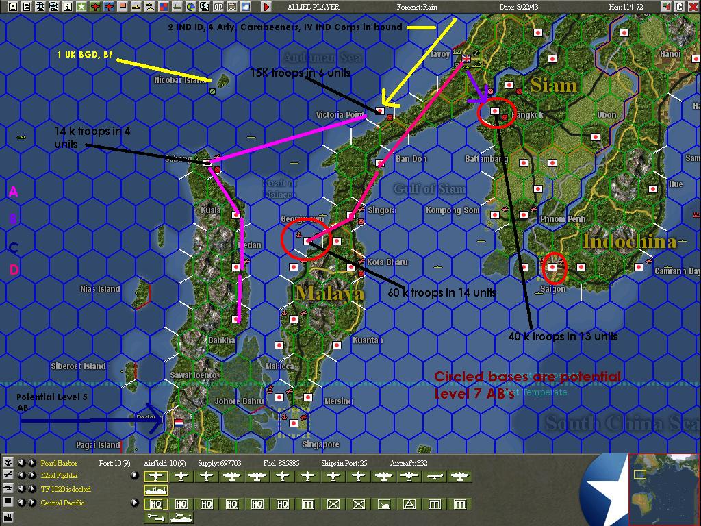Expand the Central Pacific land units row arrow

point(135,502)
